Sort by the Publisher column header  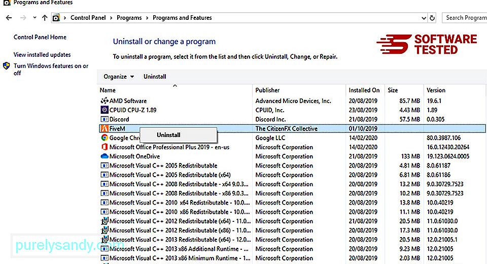(267, 90)
